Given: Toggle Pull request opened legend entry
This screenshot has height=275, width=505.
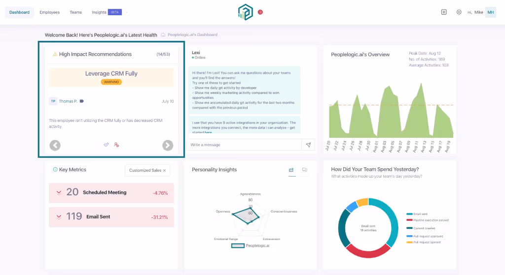Looking at the screenshot, I should (424, 243).
